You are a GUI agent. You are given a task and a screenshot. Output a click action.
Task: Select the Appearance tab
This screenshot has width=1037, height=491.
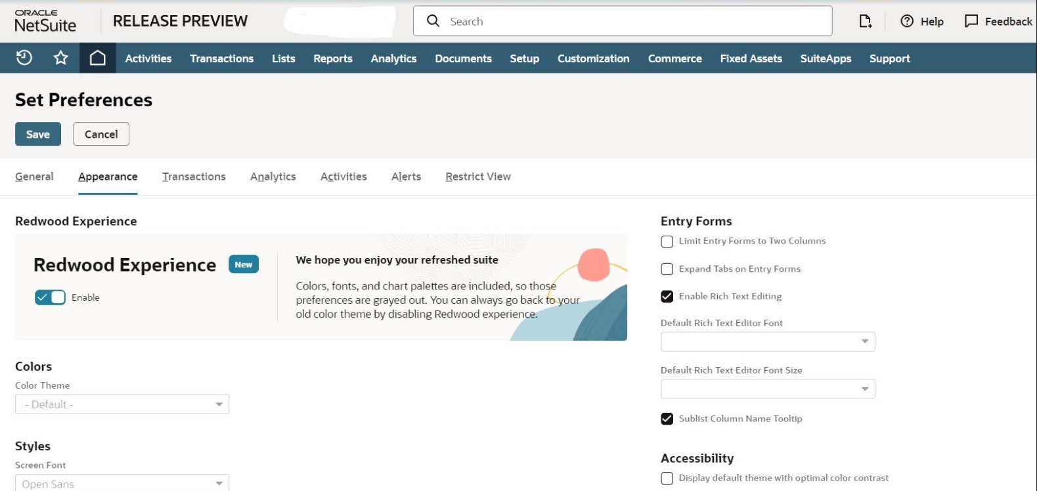(108, 177)
